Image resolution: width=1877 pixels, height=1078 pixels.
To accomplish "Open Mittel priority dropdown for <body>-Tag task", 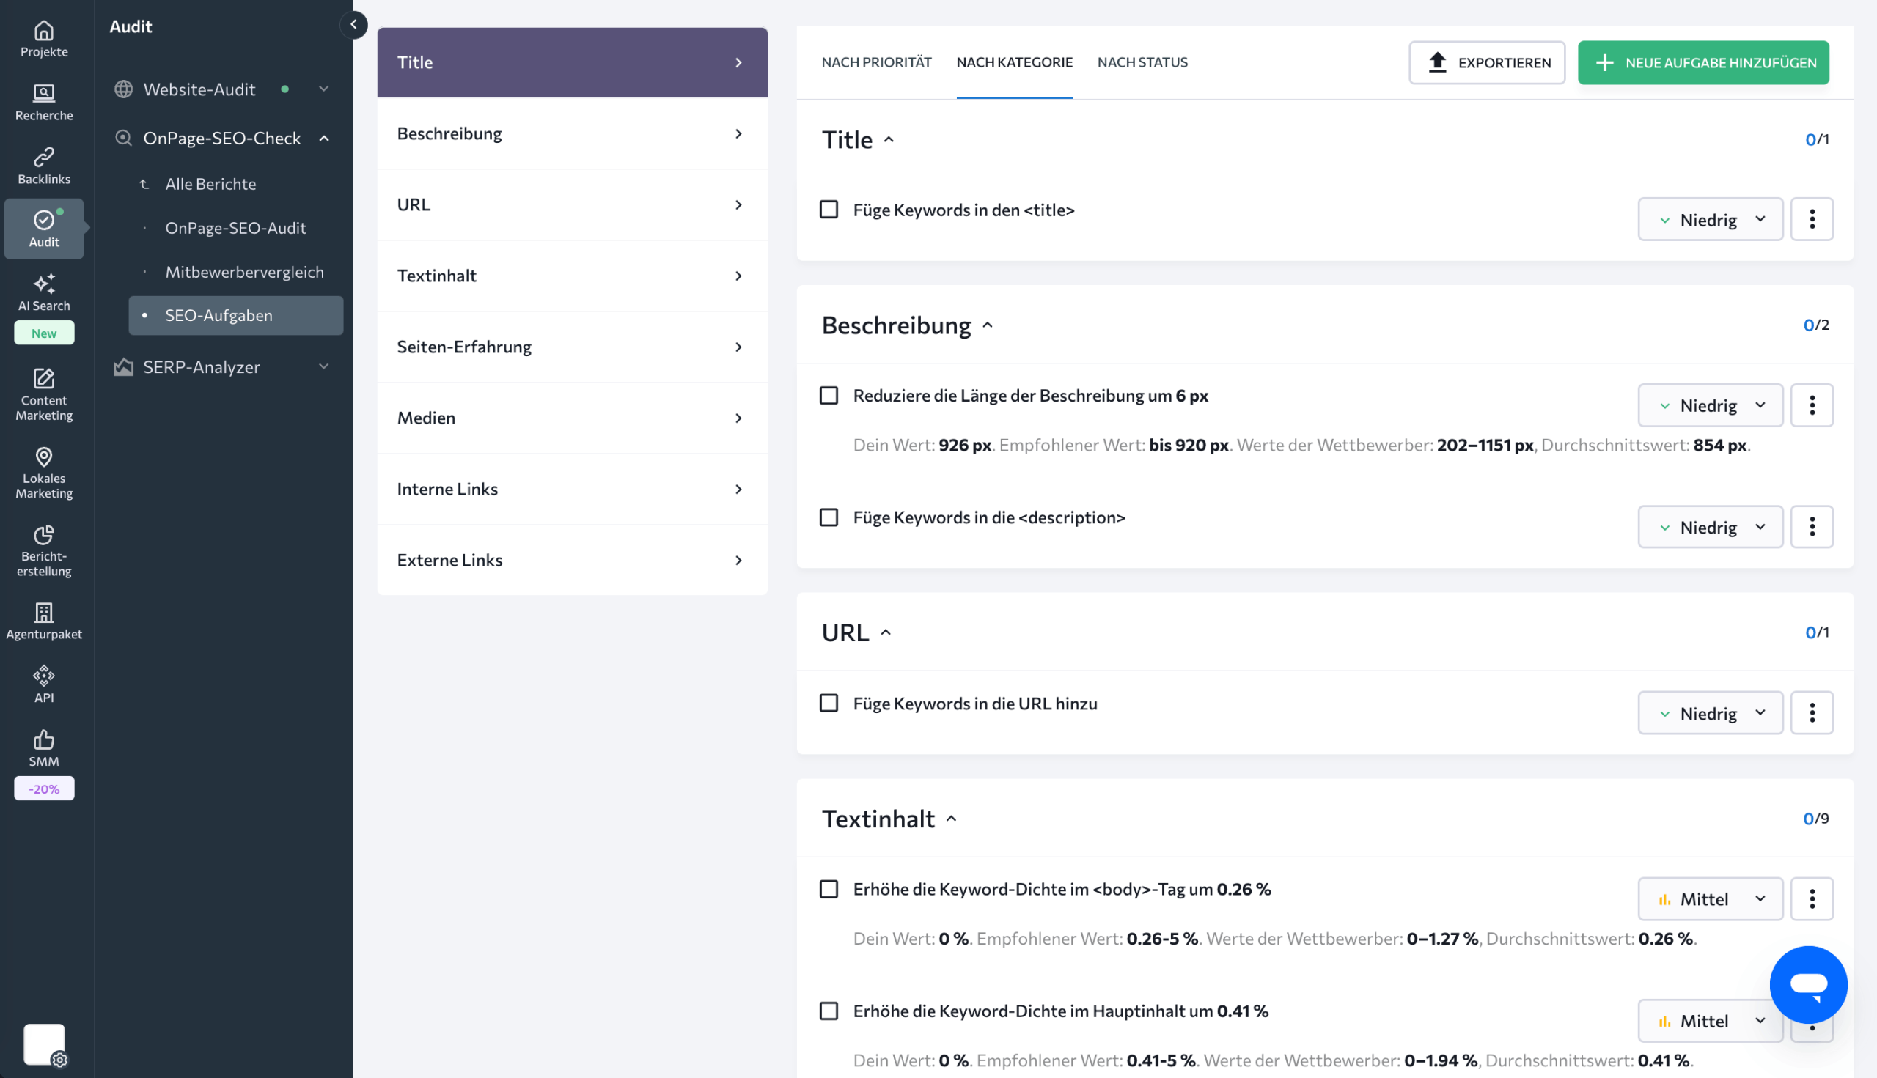I will tap(1711, 899).
